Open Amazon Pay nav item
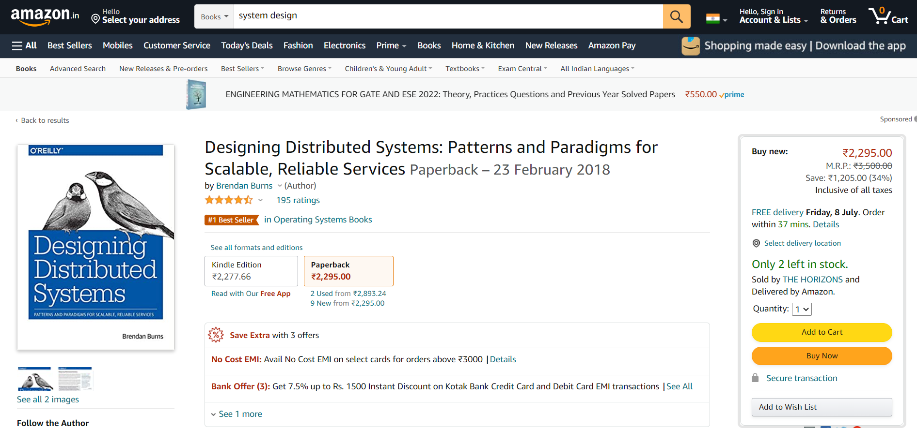The image size is (917, 428). (612, 45)
